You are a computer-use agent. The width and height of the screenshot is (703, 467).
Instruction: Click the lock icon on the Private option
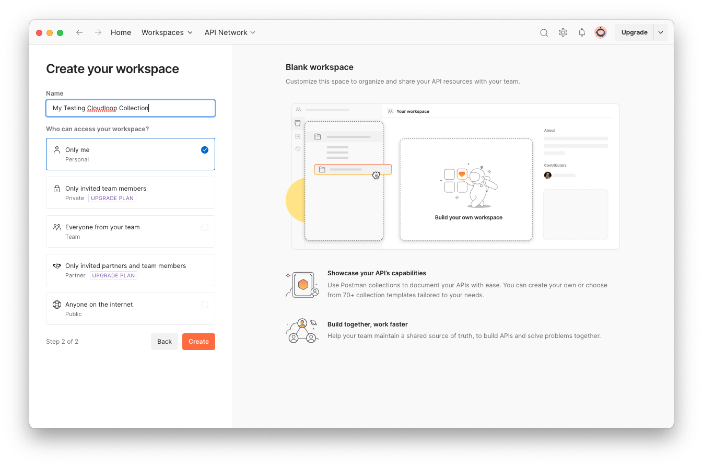pos(57,188)
